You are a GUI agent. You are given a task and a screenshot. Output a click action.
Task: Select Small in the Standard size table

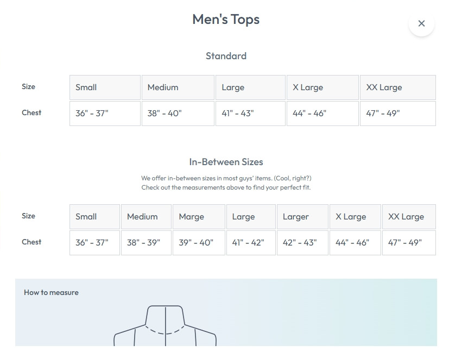(105, 87)
